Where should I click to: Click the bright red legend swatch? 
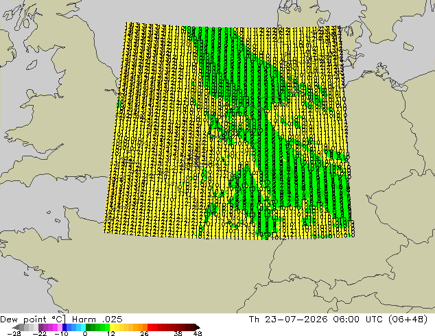pyautogui.click(x=150, y=327)
